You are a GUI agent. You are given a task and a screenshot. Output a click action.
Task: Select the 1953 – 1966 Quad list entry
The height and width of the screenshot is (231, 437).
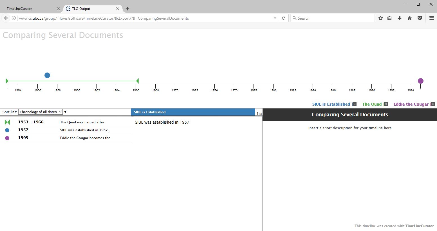click(x=65, y=122)
